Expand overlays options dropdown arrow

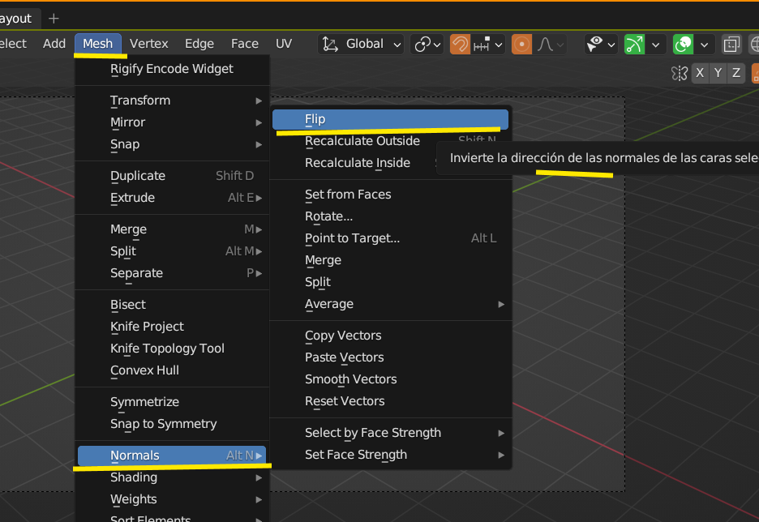pos(705,45)
